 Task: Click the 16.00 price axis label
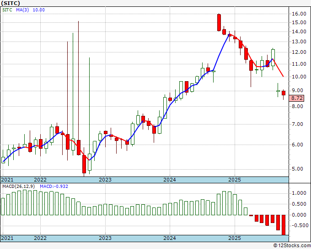coord(299,14)
